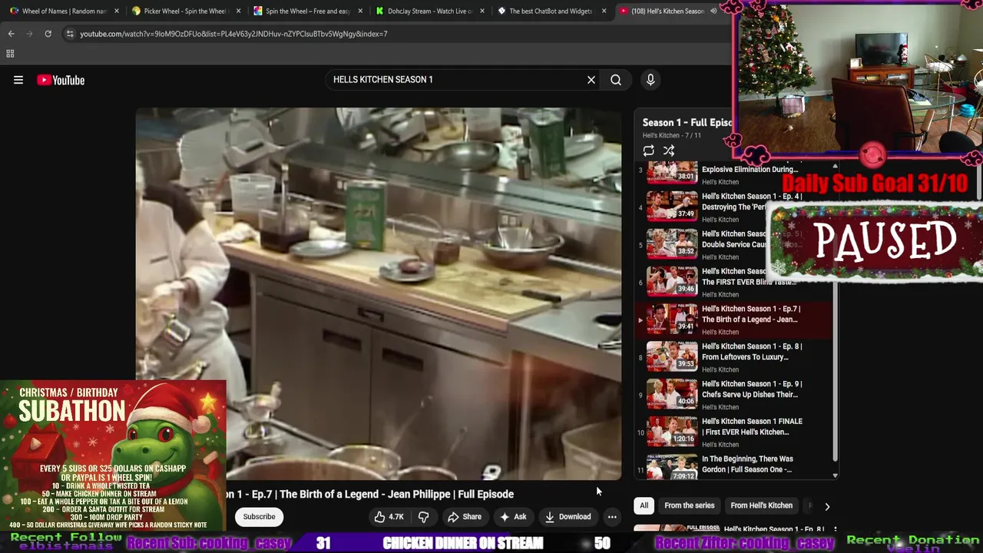Play Ep. 9 Chefs Serve Up Dishes
983x553 pixels.
click(735, 394)
